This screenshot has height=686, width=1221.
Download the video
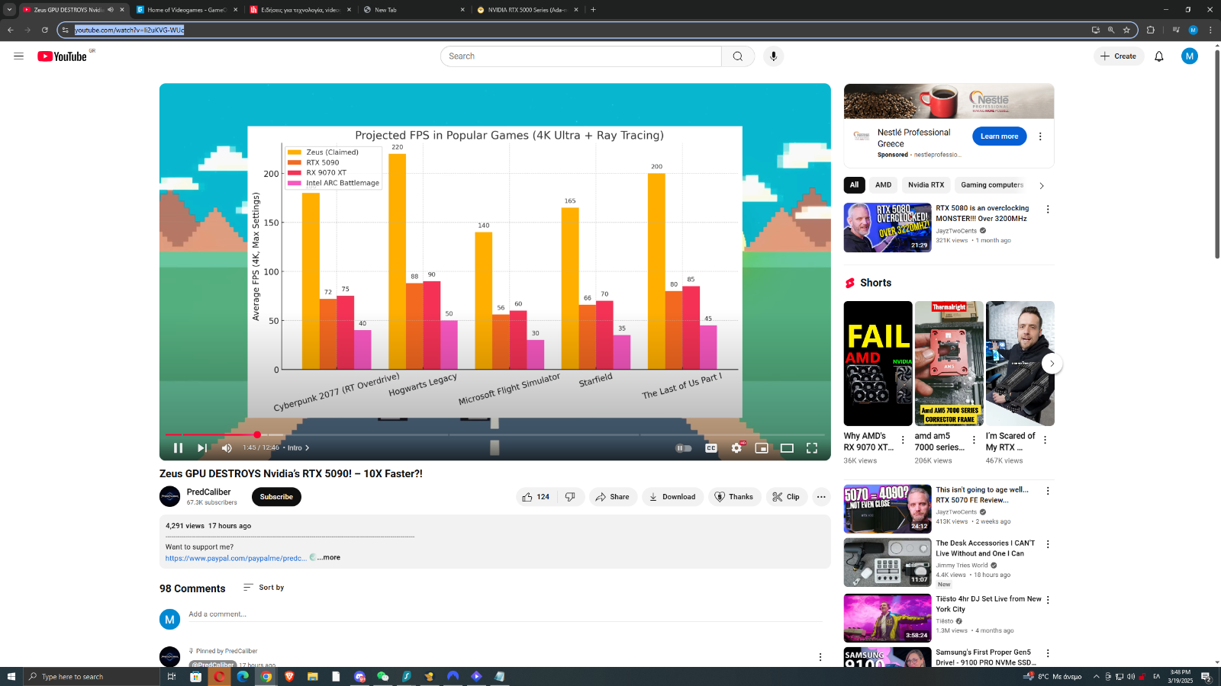pyautogui.click(x=672, y=497)
